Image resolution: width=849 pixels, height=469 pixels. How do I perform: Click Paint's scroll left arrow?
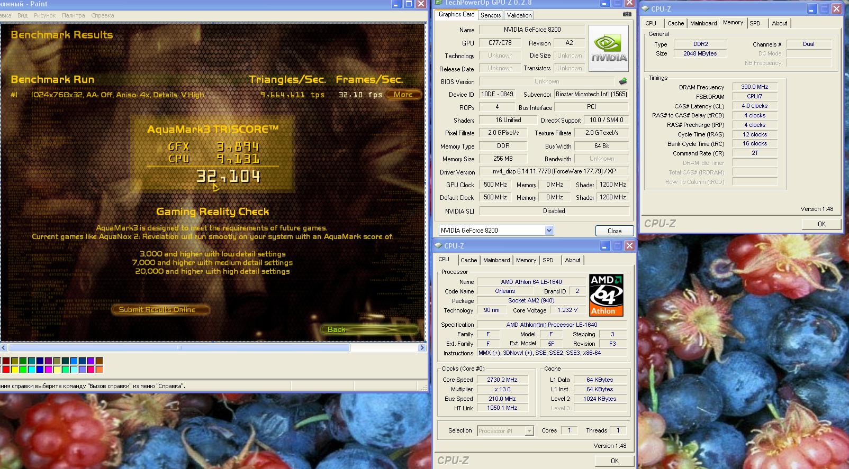point(4,348)
